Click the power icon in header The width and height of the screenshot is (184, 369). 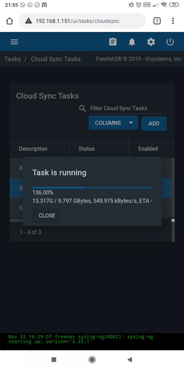[170, 42]
